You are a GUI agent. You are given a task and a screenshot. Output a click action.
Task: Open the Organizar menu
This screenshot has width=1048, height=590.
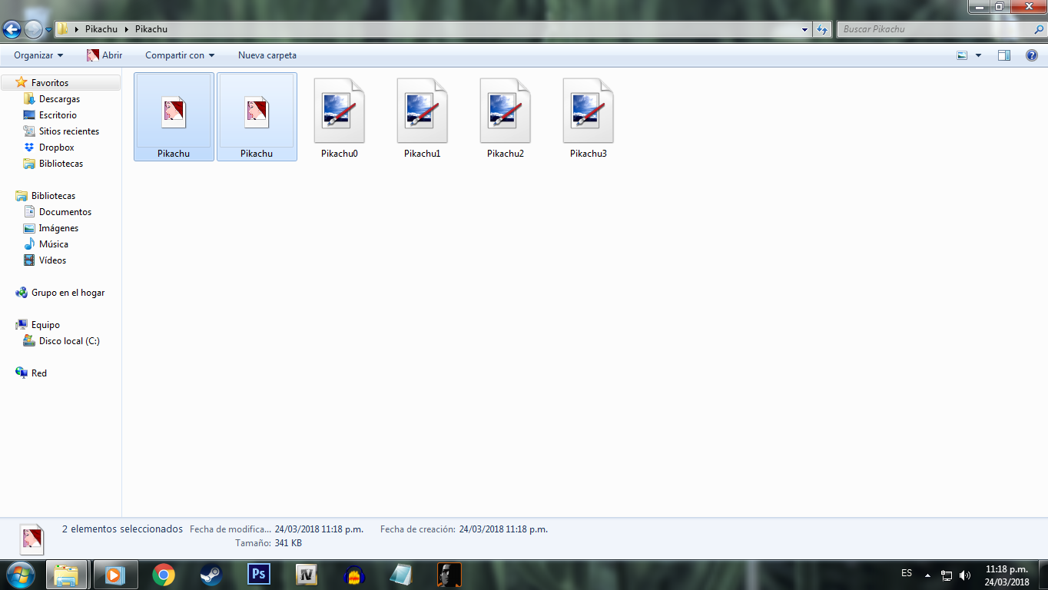coord(38,55)
